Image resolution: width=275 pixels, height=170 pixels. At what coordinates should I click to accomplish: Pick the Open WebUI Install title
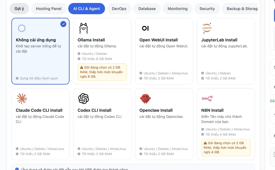click(x=158, y=40)
